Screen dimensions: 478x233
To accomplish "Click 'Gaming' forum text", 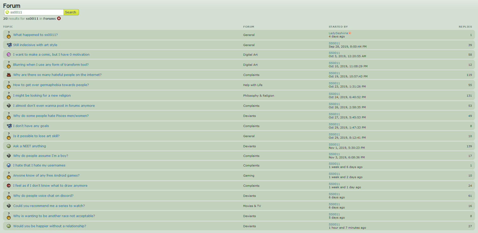I will [x=249, y=176].
